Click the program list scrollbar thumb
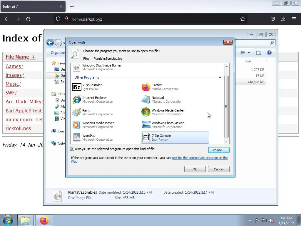The image size is (301, 226). (227, 107)
